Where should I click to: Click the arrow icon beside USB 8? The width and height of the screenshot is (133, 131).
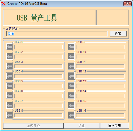(x=10, y=115)
